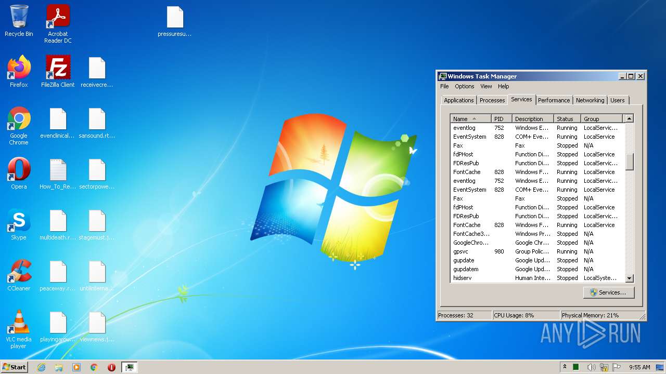The image size is (666, 374).
Task: Select the receivecre... file icon
Action: tap(97, 72)
